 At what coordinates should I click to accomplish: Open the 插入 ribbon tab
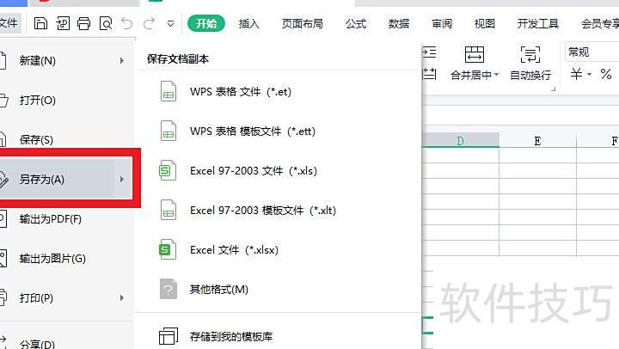click(248, 24)
